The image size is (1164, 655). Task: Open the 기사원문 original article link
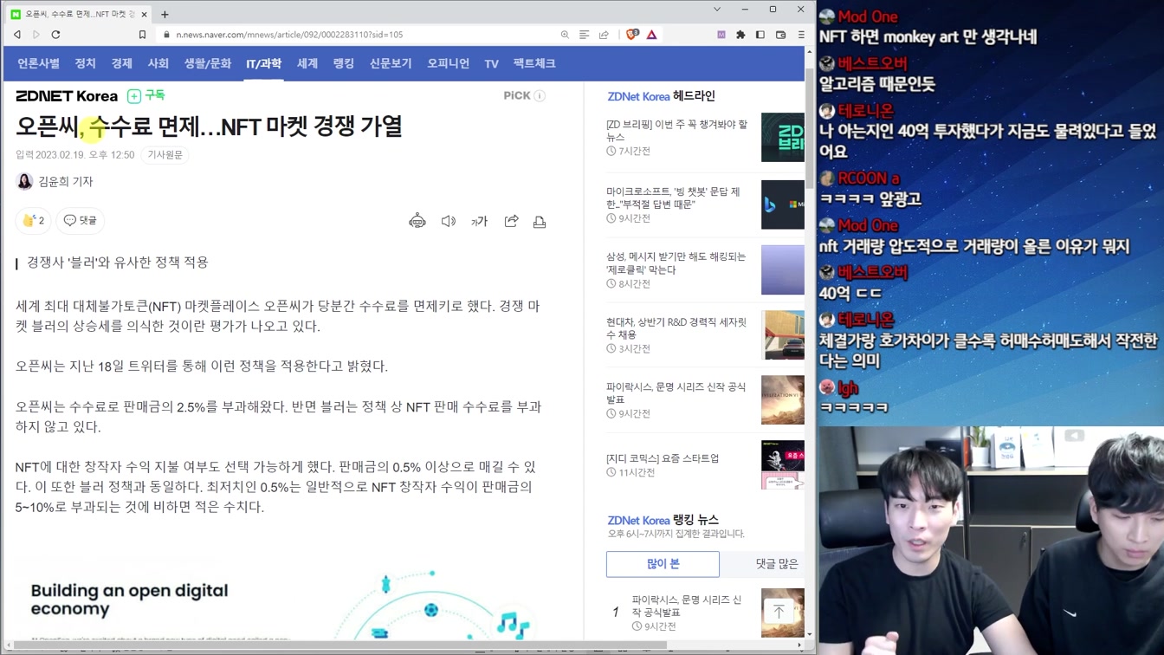tap(165, 155)
